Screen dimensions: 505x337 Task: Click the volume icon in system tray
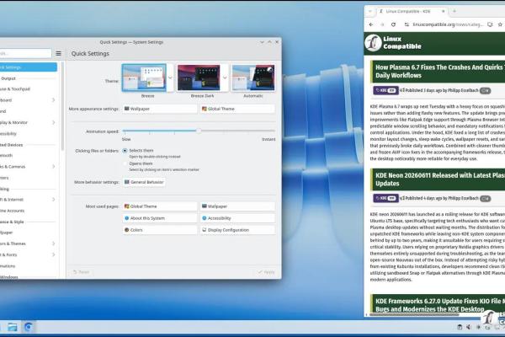[x=469, y=327]
